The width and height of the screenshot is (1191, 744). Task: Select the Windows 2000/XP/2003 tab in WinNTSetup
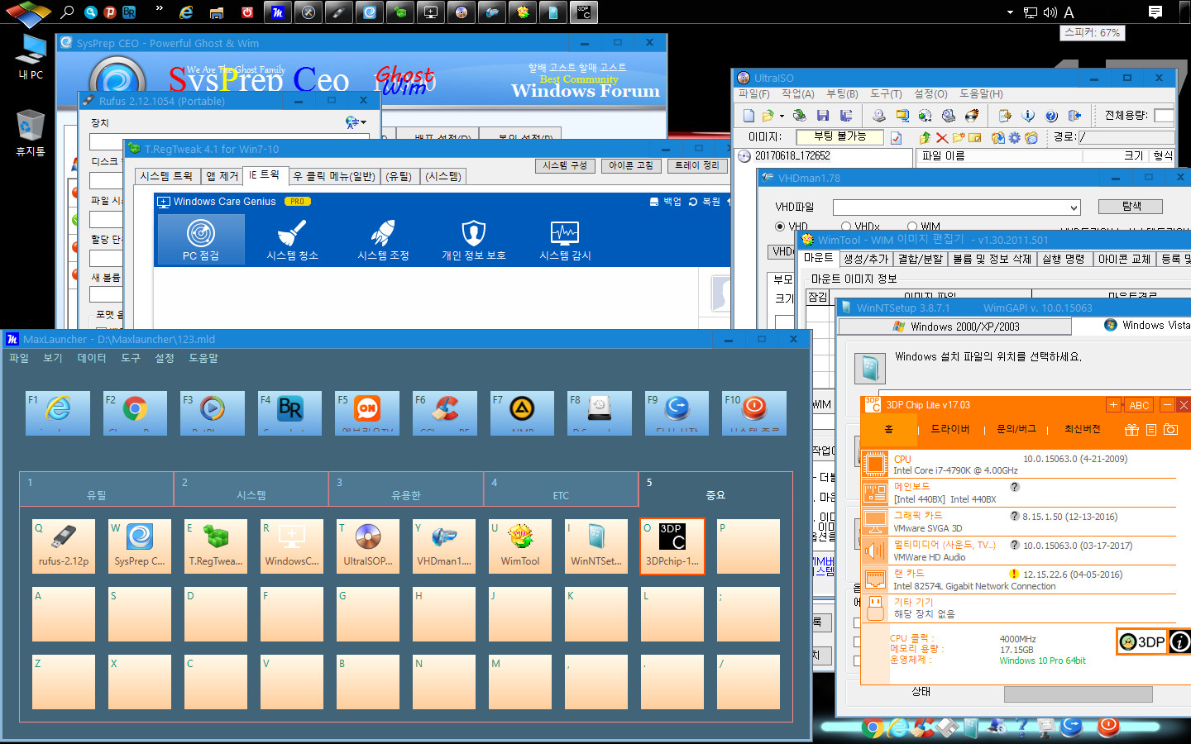(x=955, y=327)
